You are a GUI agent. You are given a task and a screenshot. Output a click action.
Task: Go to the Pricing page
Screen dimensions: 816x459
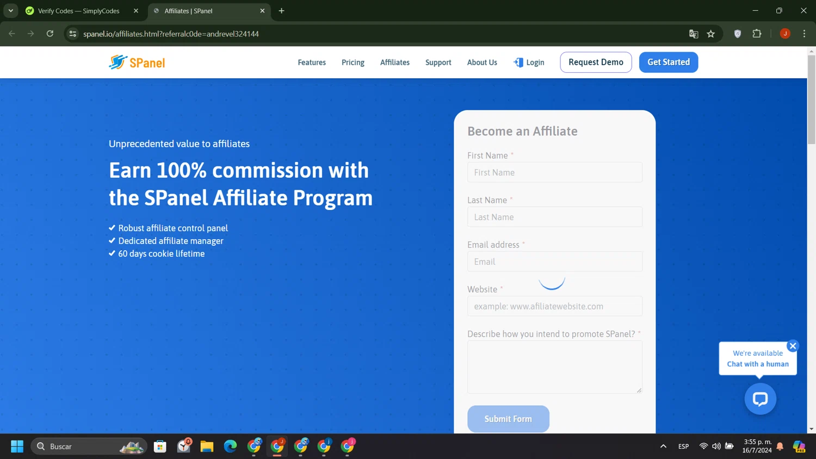tap(353, 63)
